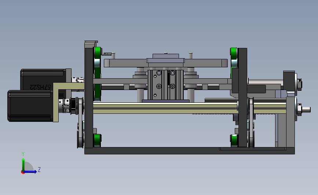The height and width of the screenshot is (195, 318).
Task: Click the protruding shaft end at right
Action: [306, 110]
